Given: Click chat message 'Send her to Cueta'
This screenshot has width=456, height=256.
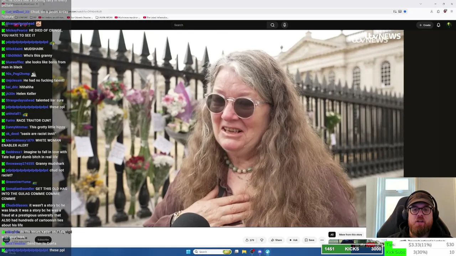Looking at the screenshot, I should pos(42,243).
